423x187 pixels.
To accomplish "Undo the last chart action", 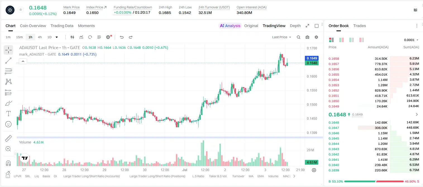I will 122,37.
